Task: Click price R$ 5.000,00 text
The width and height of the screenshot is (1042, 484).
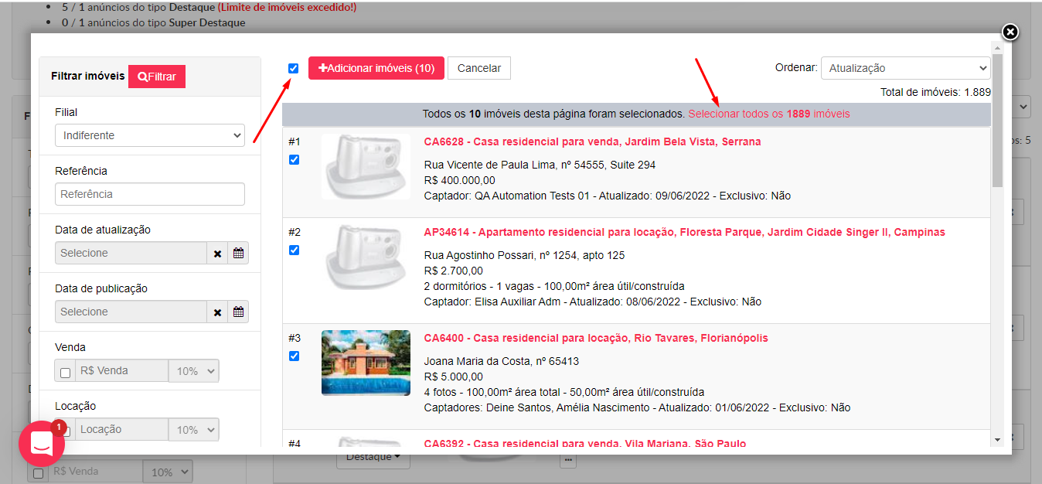Action: coord(454,377)
